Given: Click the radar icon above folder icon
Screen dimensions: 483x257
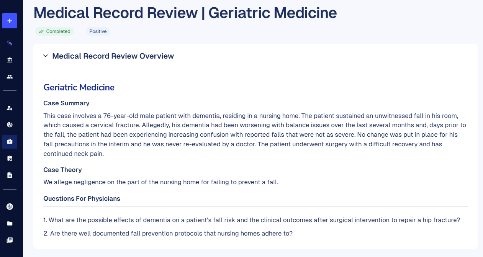Looking at the screenshot, I should click(10, 206).
